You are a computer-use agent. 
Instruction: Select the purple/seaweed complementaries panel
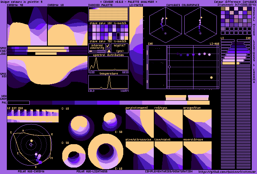click(x=140, y=124)
